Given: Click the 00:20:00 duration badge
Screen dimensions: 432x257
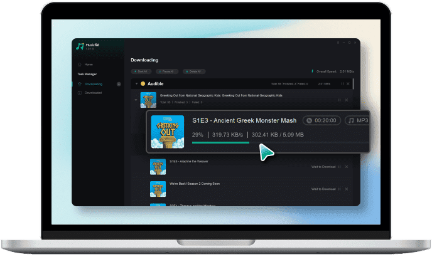Looking at the screenshot, I should click(321, 120).
